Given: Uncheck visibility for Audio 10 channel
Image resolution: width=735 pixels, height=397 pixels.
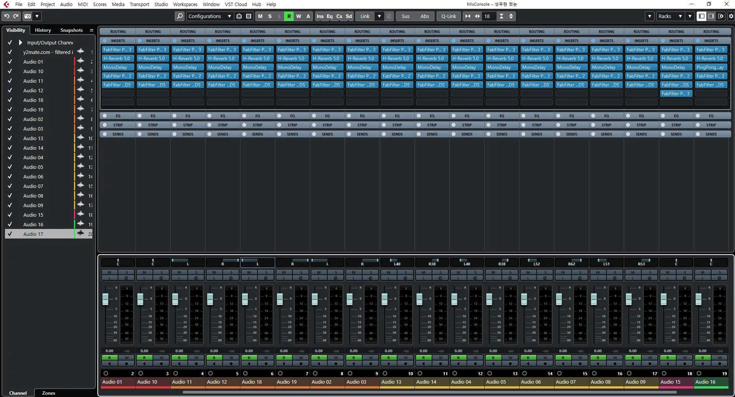Looking at the screenshot, I should pos(10,71).
